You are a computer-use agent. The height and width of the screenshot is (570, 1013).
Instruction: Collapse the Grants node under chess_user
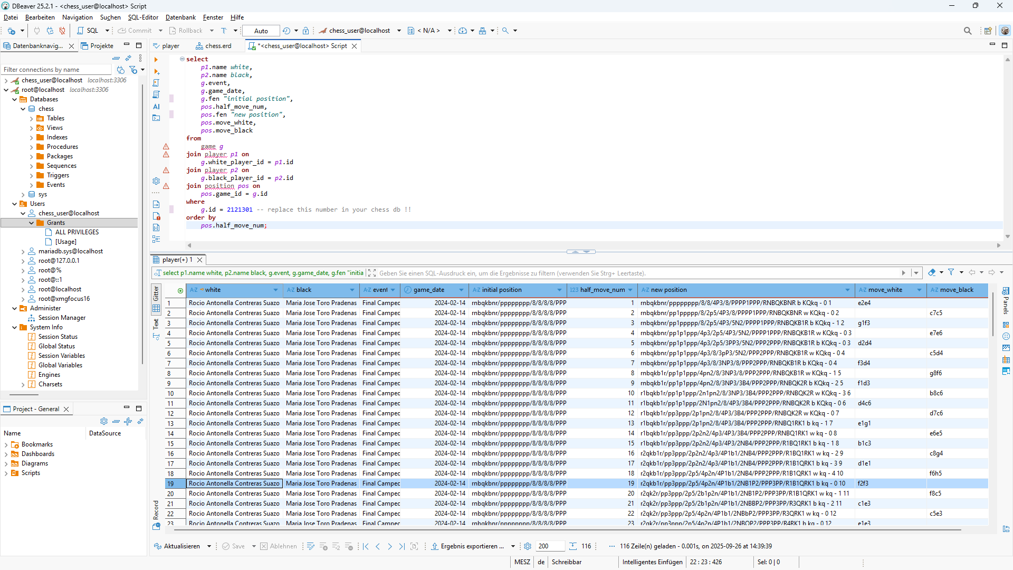[x=32, y=223]
